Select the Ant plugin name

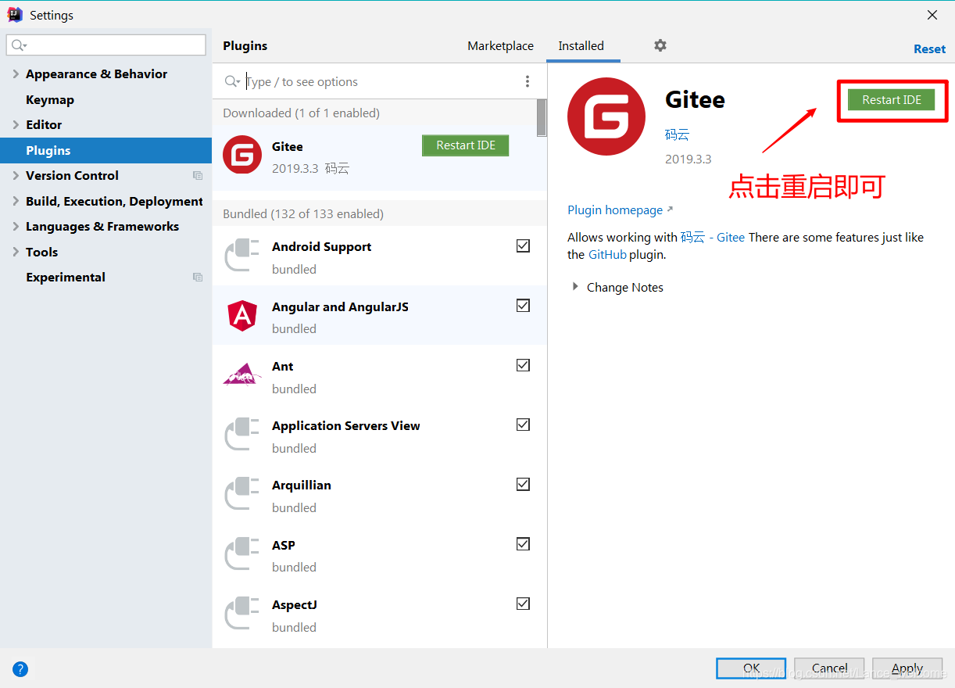coord(283,367)
